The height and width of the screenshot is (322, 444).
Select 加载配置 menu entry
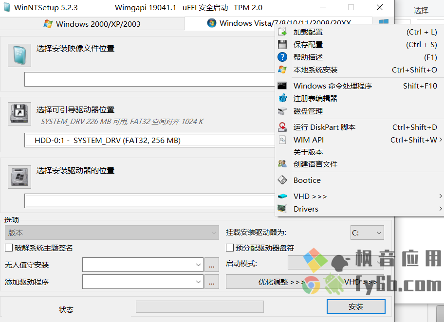(x=359, y=32)
